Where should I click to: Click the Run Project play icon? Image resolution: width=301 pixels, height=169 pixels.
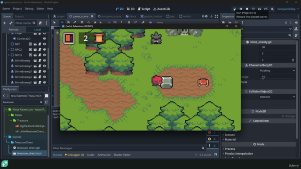coord(235,9)
